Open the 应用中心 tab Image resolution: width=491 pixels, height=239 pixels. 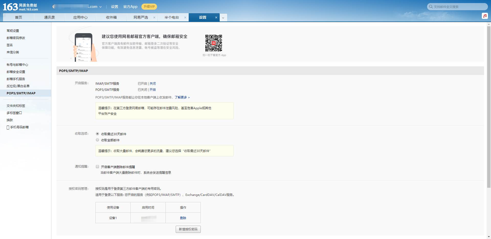coord(80,17)
